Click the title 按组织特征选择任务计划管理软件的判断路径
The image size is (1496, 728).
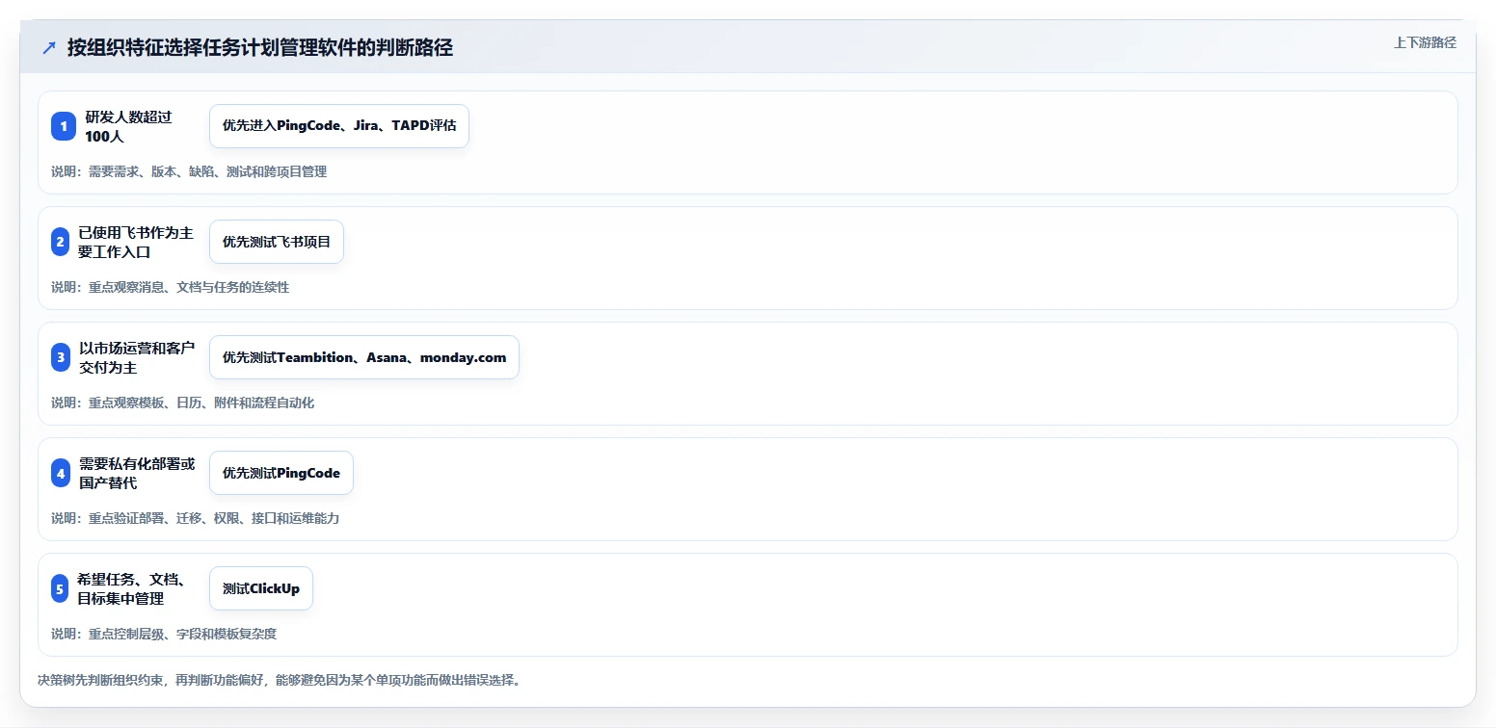(x=260, y=47)
